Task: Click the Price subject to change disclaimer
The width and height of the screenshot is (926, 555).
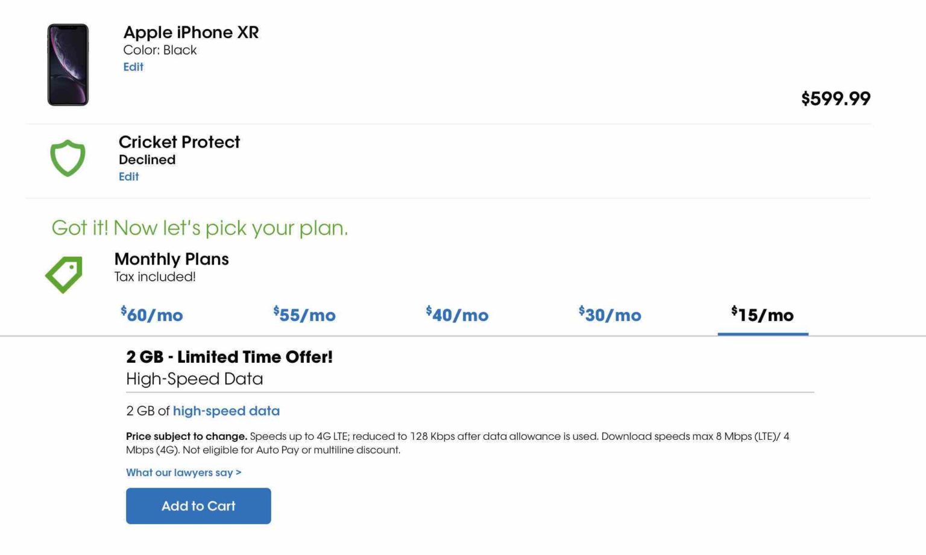Action: (187, 436)
